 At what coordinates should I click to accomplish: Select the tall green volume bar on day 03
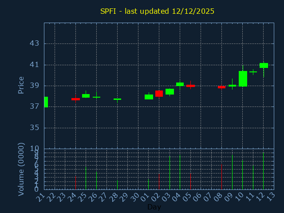tap(170, 173)
